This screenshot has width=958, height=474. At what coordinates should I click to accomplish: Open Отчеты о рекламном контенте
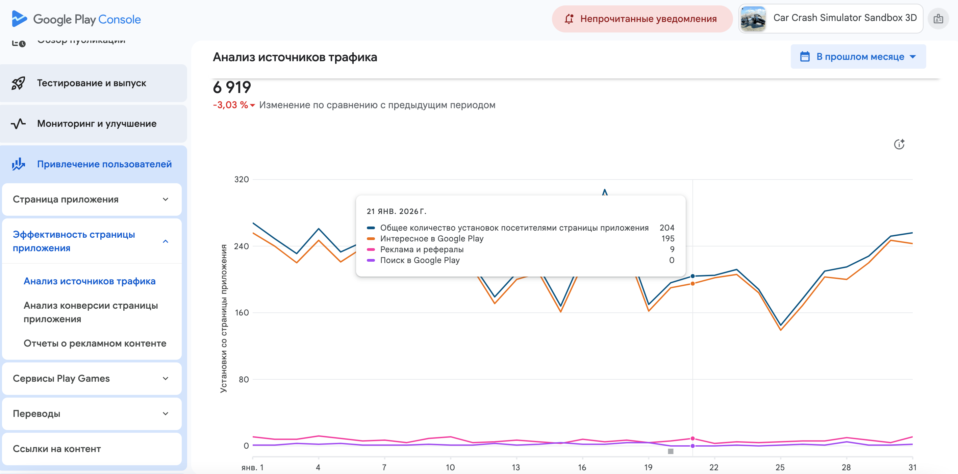point(95,343)
